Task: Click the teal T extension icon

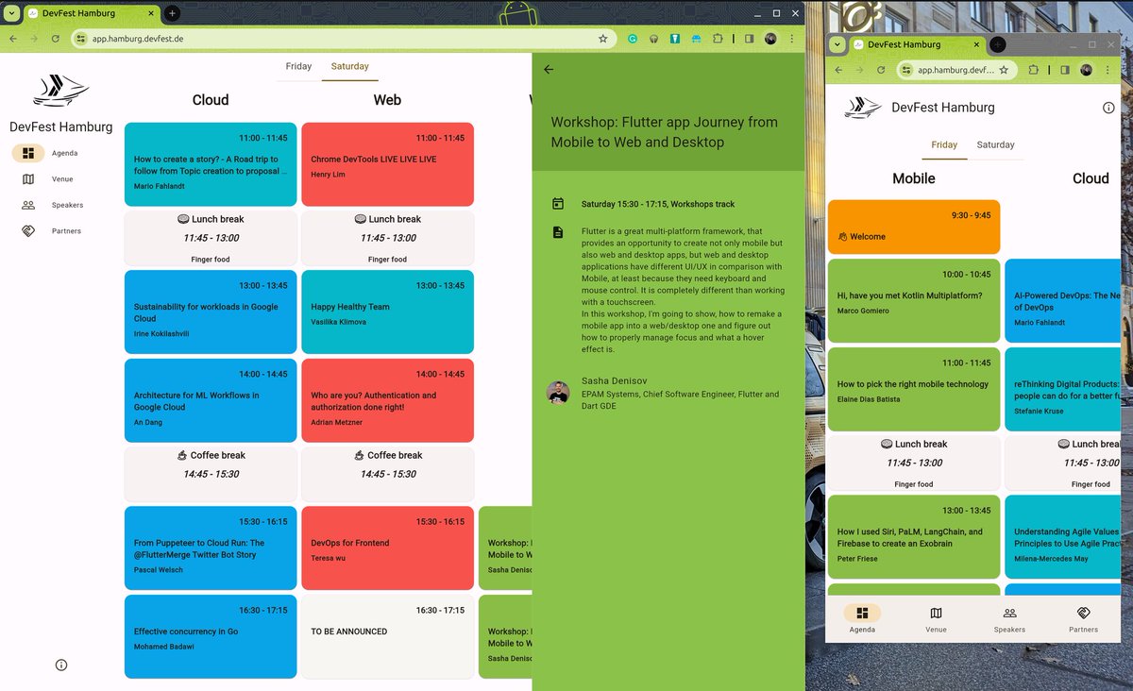Action: (675, 39)
